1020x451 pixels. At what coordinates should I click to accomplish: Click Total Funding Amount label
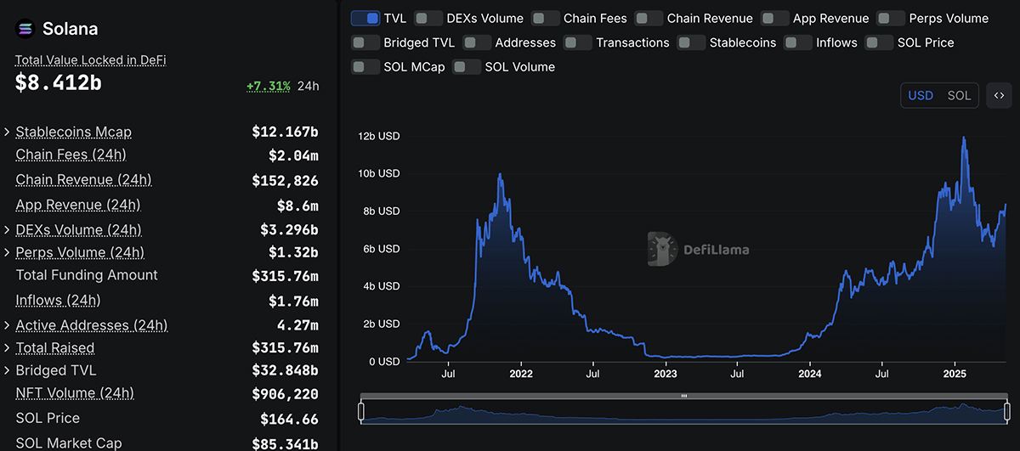pyautogui.click(x=87, y=275)
